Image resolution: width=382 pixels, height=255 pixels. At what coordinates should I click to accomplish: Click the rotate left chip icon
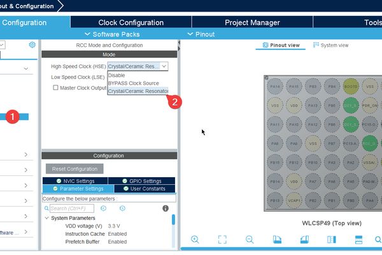tap(277, 240)
